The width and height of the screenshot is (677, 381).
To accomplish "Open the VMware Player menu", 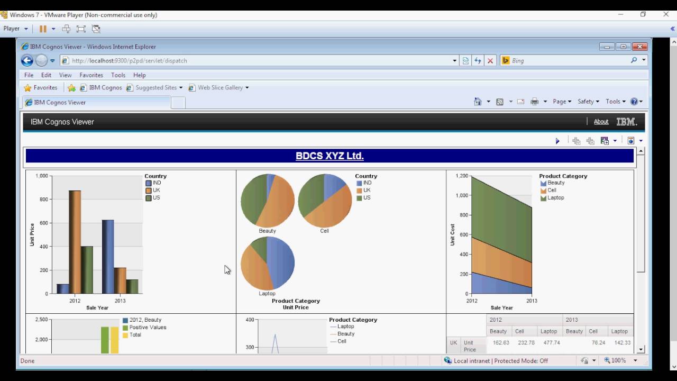I will tap(16, 29).
